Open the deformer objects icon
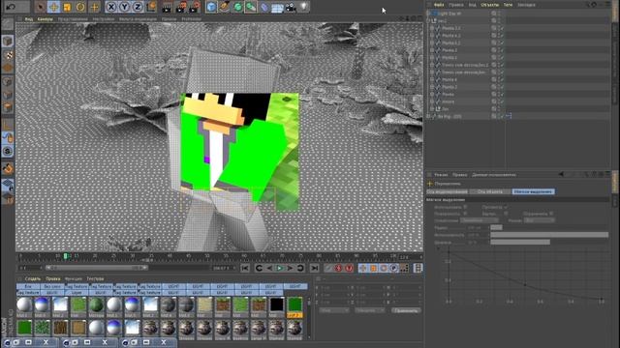The height and width of the screenshot is (348, 620). (x=263, y=7)
